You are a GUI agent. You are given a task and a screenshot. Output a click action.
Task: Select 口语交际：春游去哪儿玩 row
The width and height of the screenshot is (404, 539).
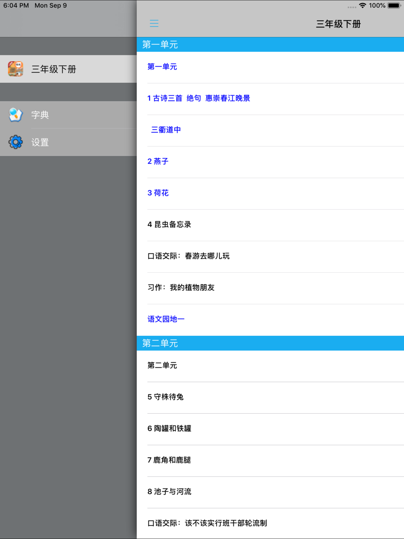(x=270, y=256)
